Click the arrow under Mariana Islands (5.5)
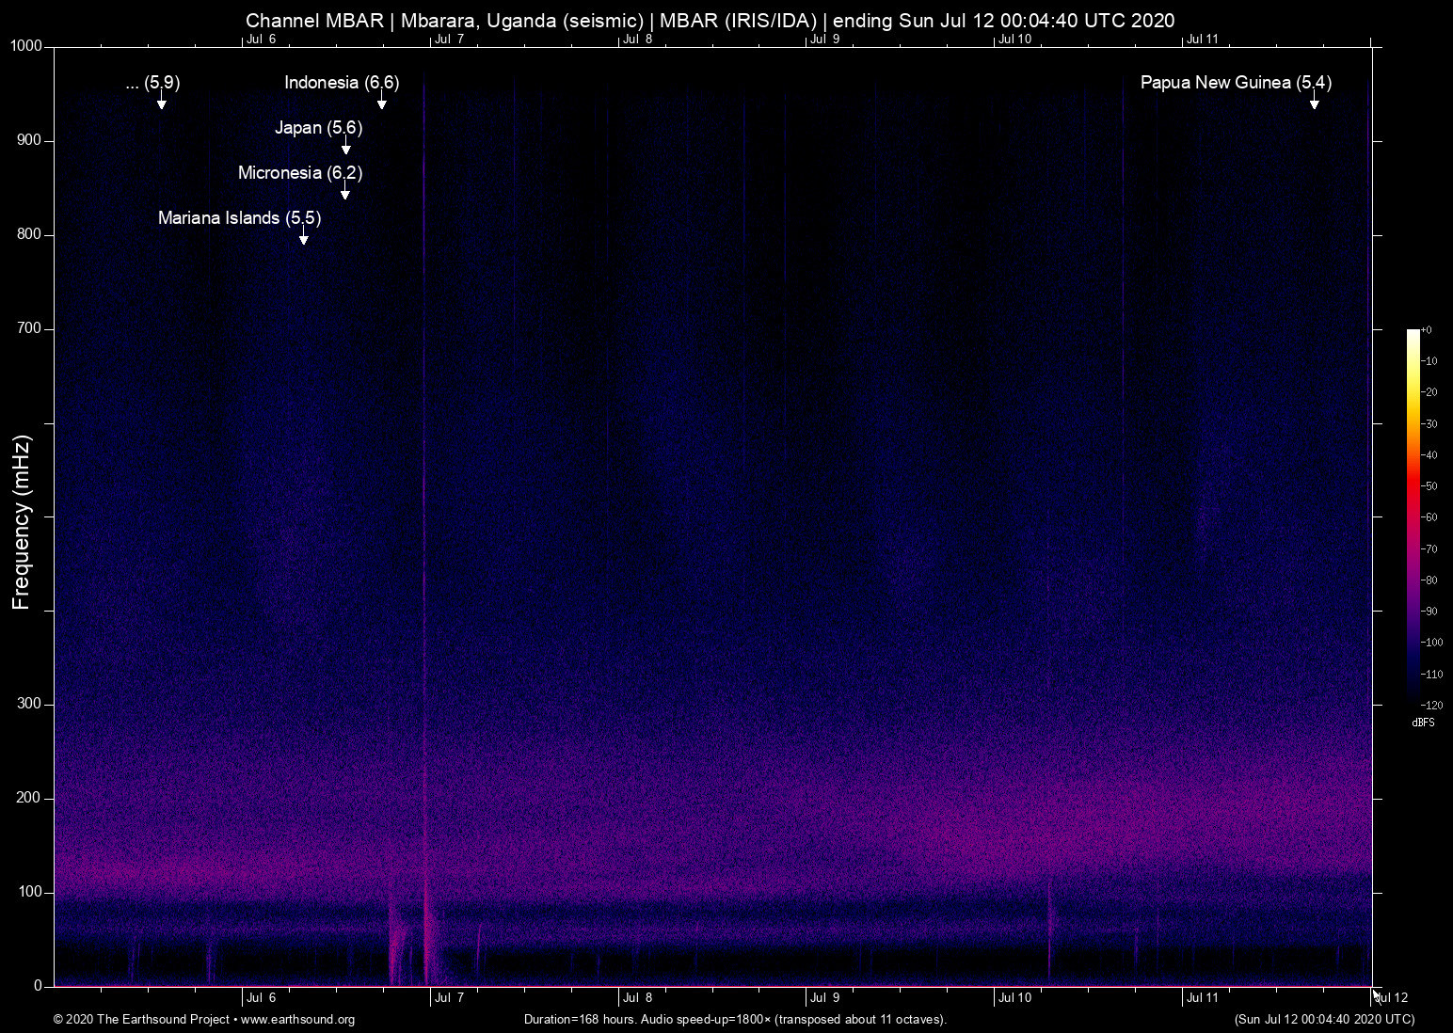1453x1033 pixels. (x=303, y=237)
